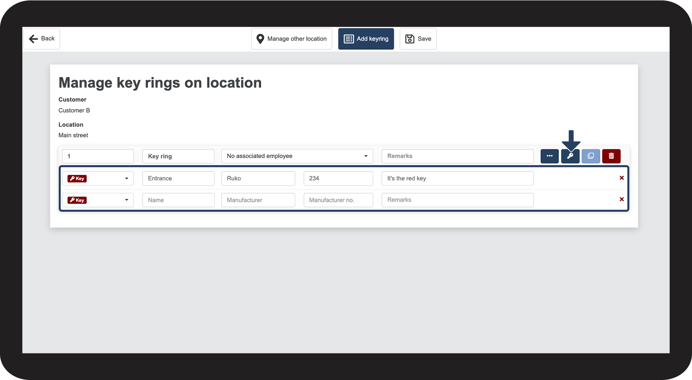Edit the "It's the red key" remarks
Screen dimensions: 692x380
(x=457, y=178)
